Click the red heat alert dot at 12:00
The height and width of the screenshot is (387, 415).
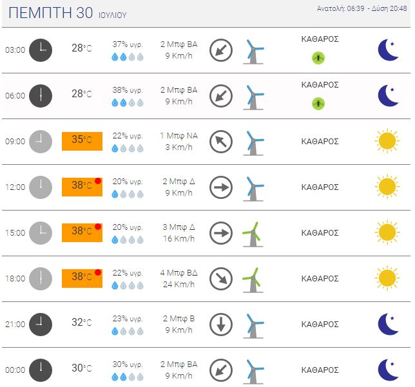coord(98,181)
